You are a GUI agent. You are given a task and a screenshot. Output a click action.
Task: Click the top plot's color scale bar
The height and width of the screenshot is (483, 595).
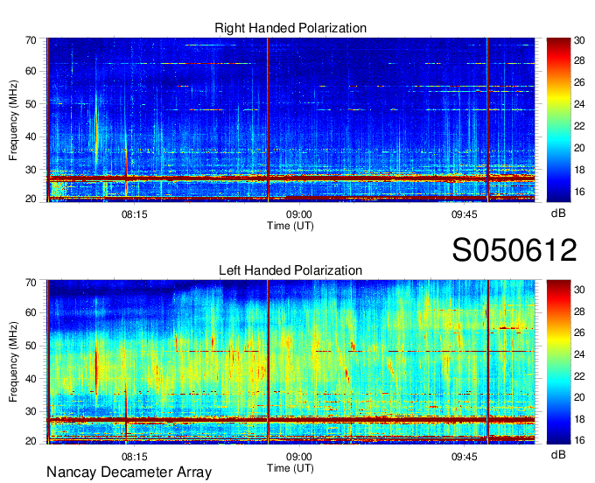(x=558, y=120)
